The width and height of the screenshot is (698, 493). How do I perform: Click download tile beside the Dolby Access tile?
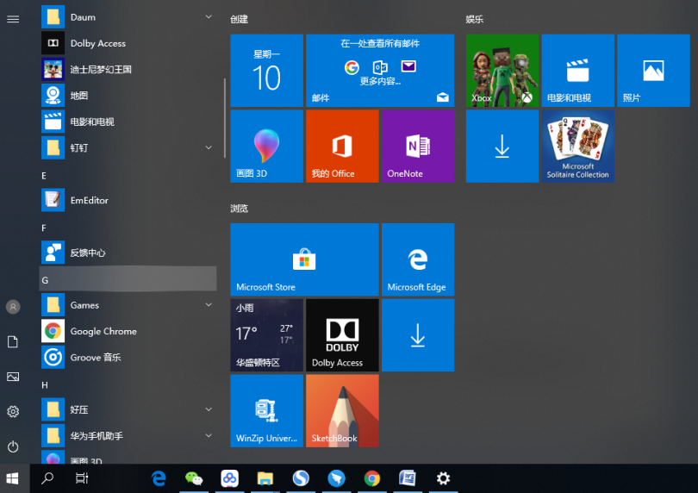pyautogui.click(x=418, y=335)
